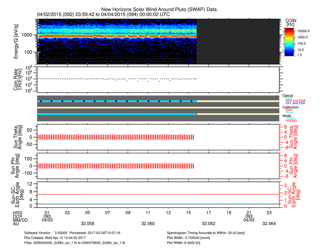Viewport: 321px width, 248px height.
Task: Click the UTC date range subtitle
Action: [x=103, y=14]
